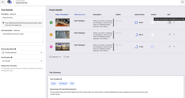Open tag icon for Post Testing 2
Screen dimensions: 185x98
pos(120,33)
